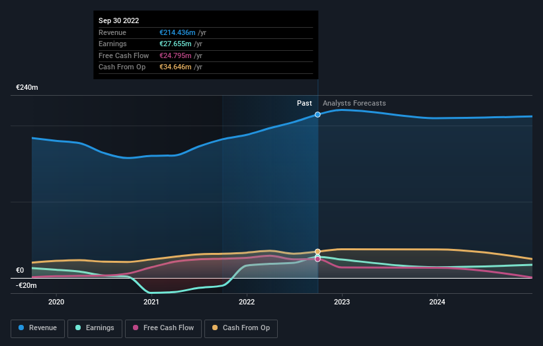Select the pink Free Cash Flow data point marker
543x346 pixels.
pos(317,259)
